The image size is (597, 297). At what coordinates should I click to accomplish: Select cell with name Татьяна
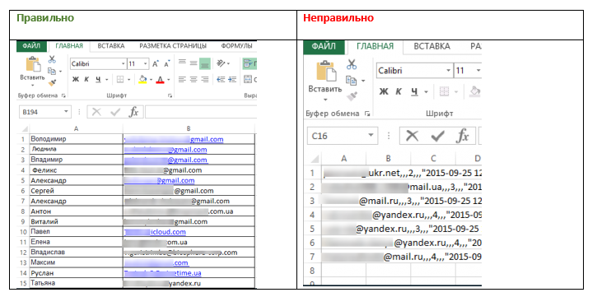pos(76,283)
